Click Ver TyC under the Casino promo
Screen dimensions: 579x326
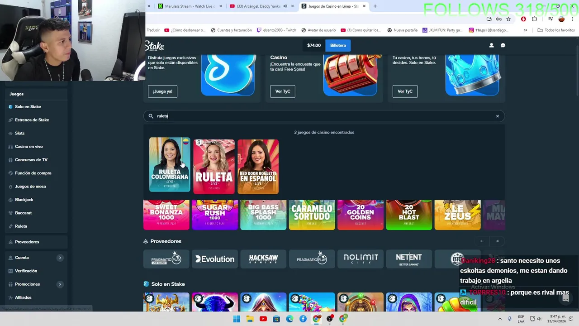click(x=283, y=91)
